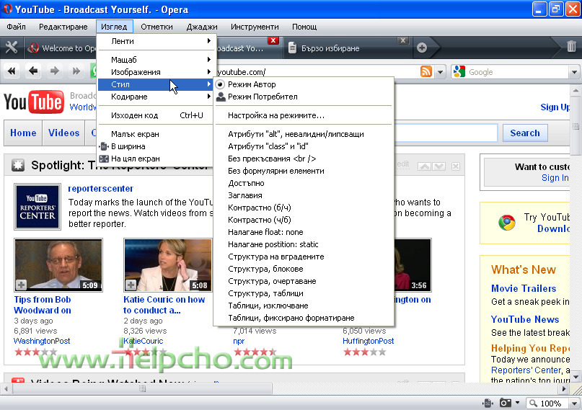Click the horizontal scrollbar thumb
Image resolution: width=582 pixels, height=410 pixels.
[x=142, y=388]
